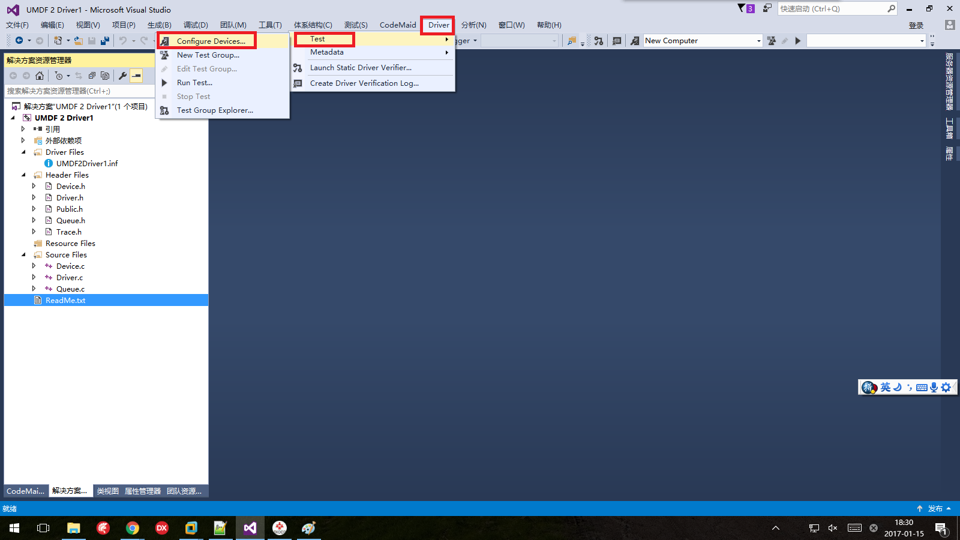
Task: Launch Visual Studio from the taskbar
Action: 250,528
